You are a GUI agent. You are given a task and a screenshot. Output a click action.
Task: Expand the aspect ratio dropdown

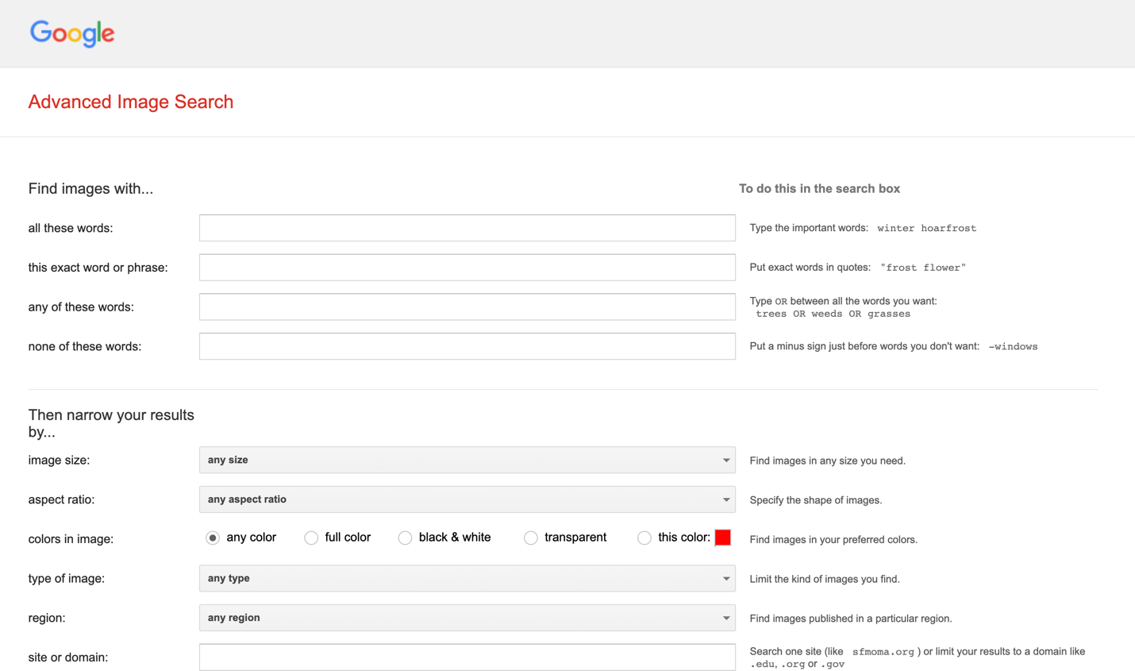(x=467, y=499)
